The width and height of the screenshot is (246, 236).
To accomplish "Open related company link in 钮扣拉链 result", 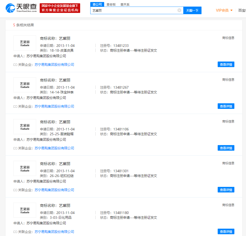I will coord(54,190).
